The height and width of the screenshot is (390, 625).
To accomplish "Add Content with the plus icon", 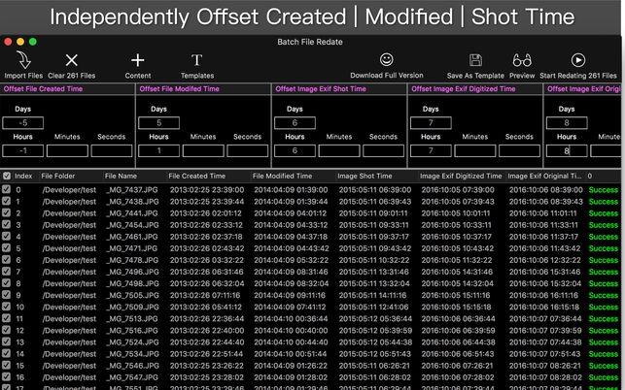I will click(137, 60).
